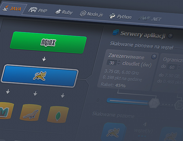
Task: Open help next to Serwery aplikacji
Action: [x=170, y=36]
